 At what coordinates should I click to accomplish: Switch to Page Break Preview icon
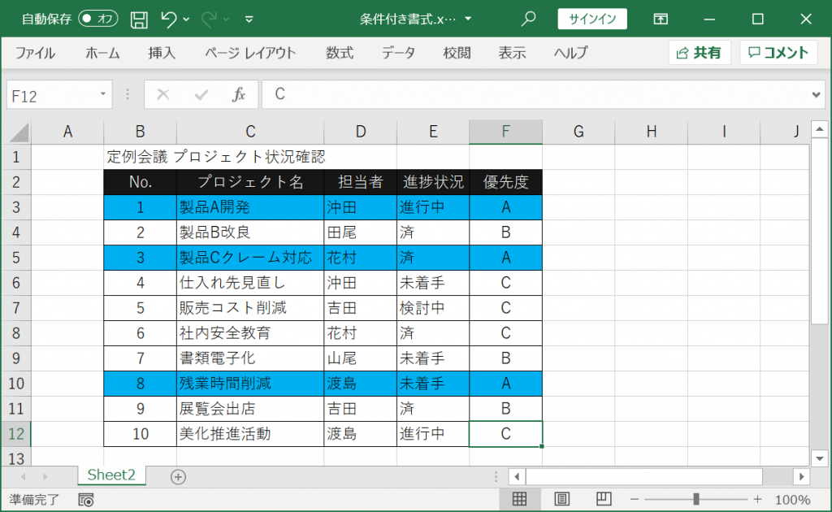tap(604, 499)
